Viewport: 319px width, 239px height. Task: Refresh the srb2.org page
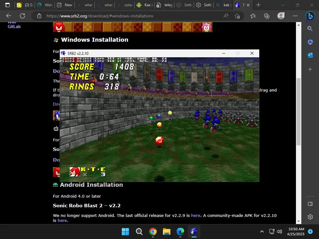click(x=22, y=16)
